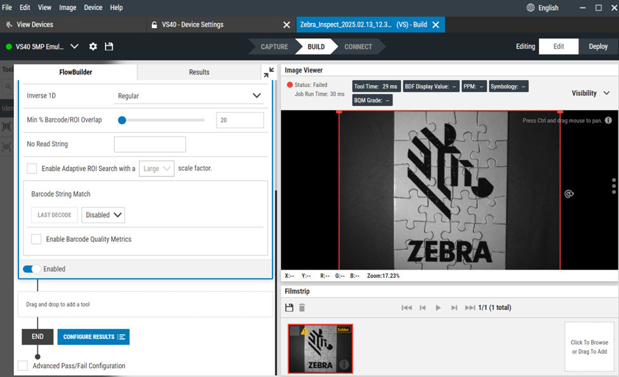Viewport: 619px width, 377px height.
Task: Go to the CAPTURE step
Action: (274, 46)
